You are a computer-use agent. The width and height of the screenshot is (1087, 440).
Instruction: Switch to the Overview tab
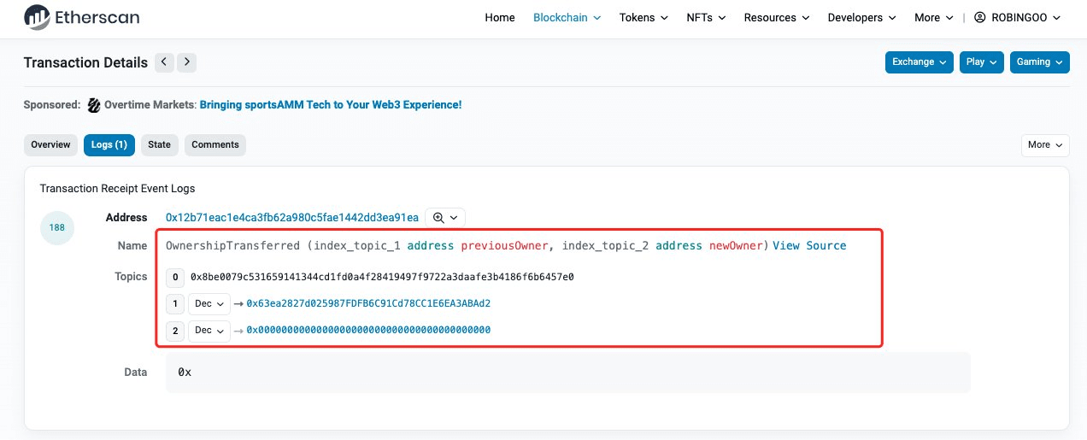[x=50, y=145]
